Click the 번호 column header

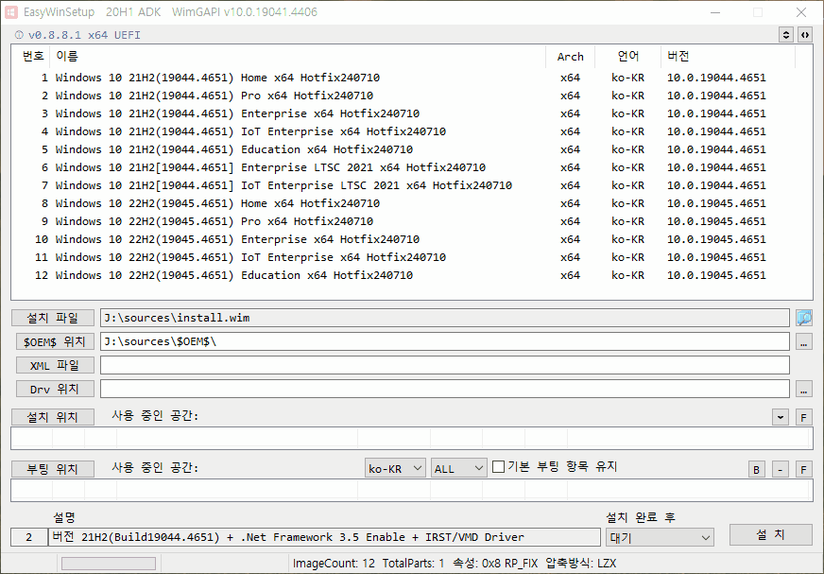[x=32, y=57]
